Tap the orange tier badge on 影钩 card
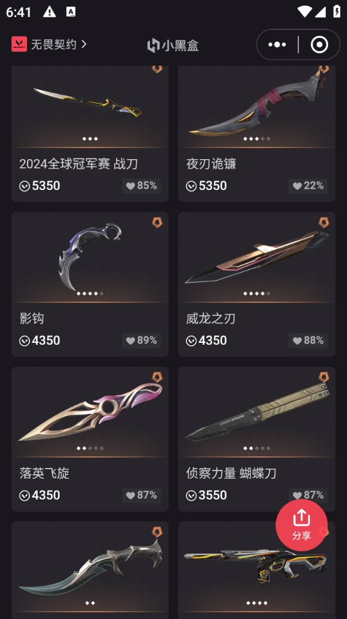The height and width of the screenshot is (619, 347). click(157, 222)
